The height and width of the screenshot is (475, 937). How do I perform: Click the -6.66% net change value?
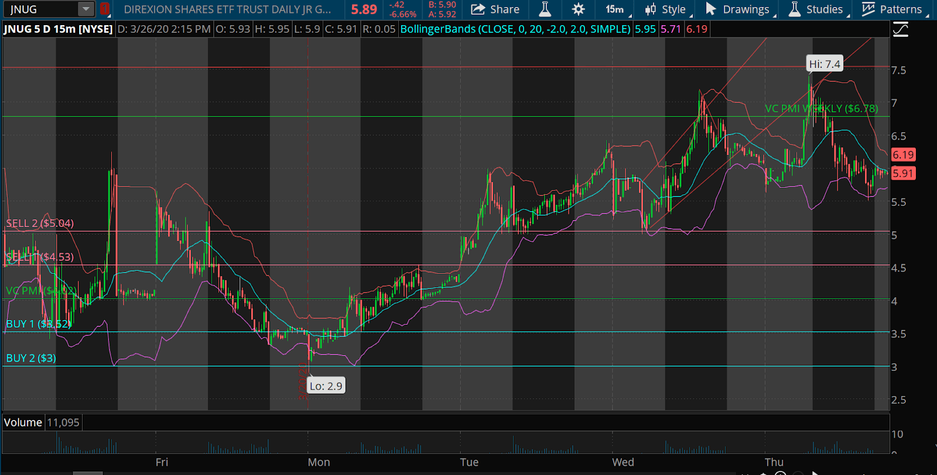point(403,14)
